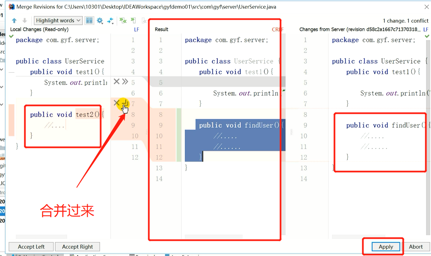
Task: Click horizontal scrollbar of local pane
Action: tap(41, 236)
